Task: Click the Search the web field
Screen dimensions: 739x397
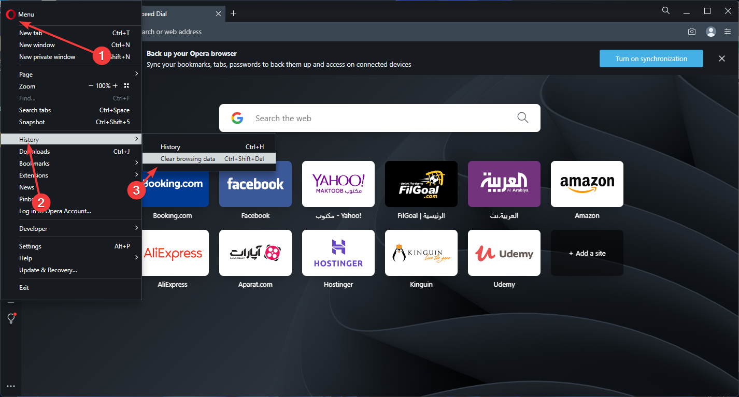Action: tap(380, 118)
